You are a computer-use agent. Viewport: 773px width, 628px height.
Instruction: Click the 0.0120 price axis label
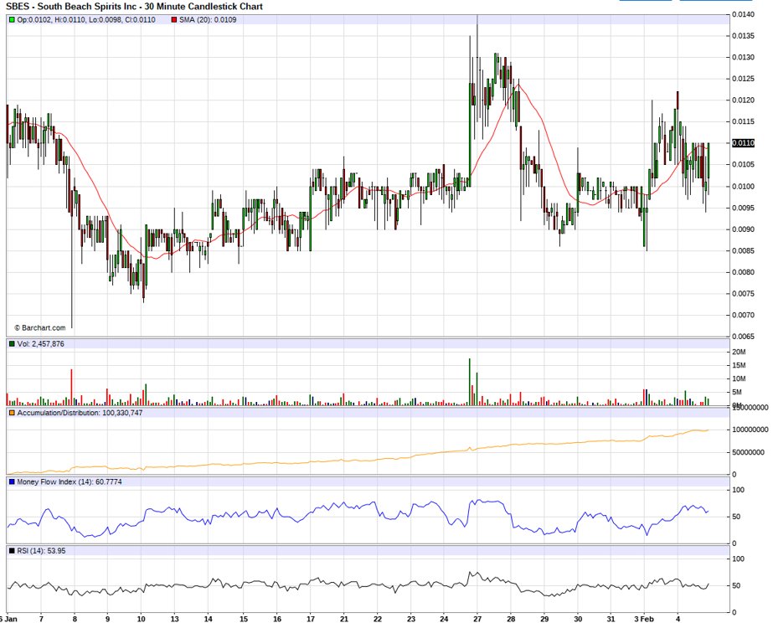click(x=743, y=100)
